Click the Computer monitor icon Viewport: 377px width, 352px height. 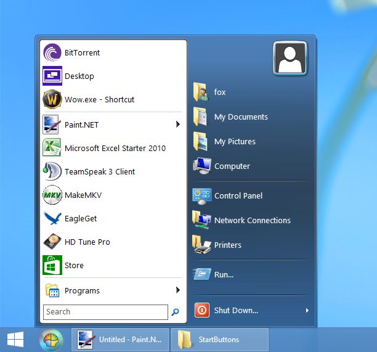(202, 166)
